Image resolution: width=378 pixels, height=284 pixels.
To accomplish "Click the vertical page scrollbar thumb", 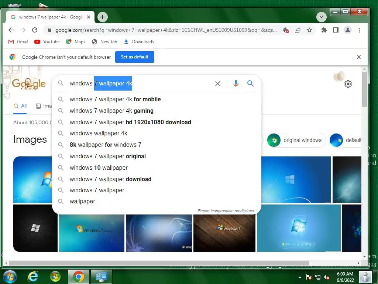I will [364, 89].
